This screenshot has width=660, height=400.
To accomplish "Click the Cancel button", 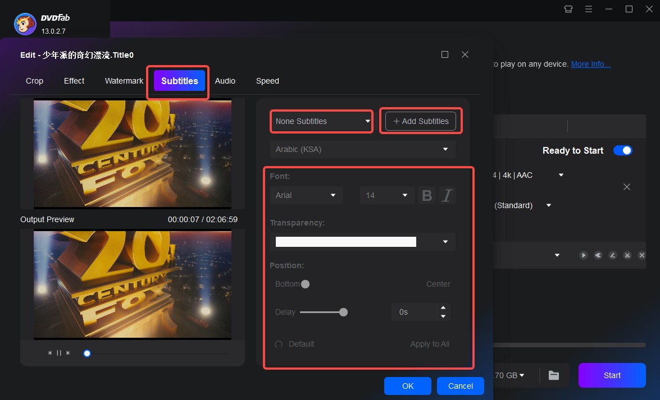I will pyautogui.click(x=461, y=386).
